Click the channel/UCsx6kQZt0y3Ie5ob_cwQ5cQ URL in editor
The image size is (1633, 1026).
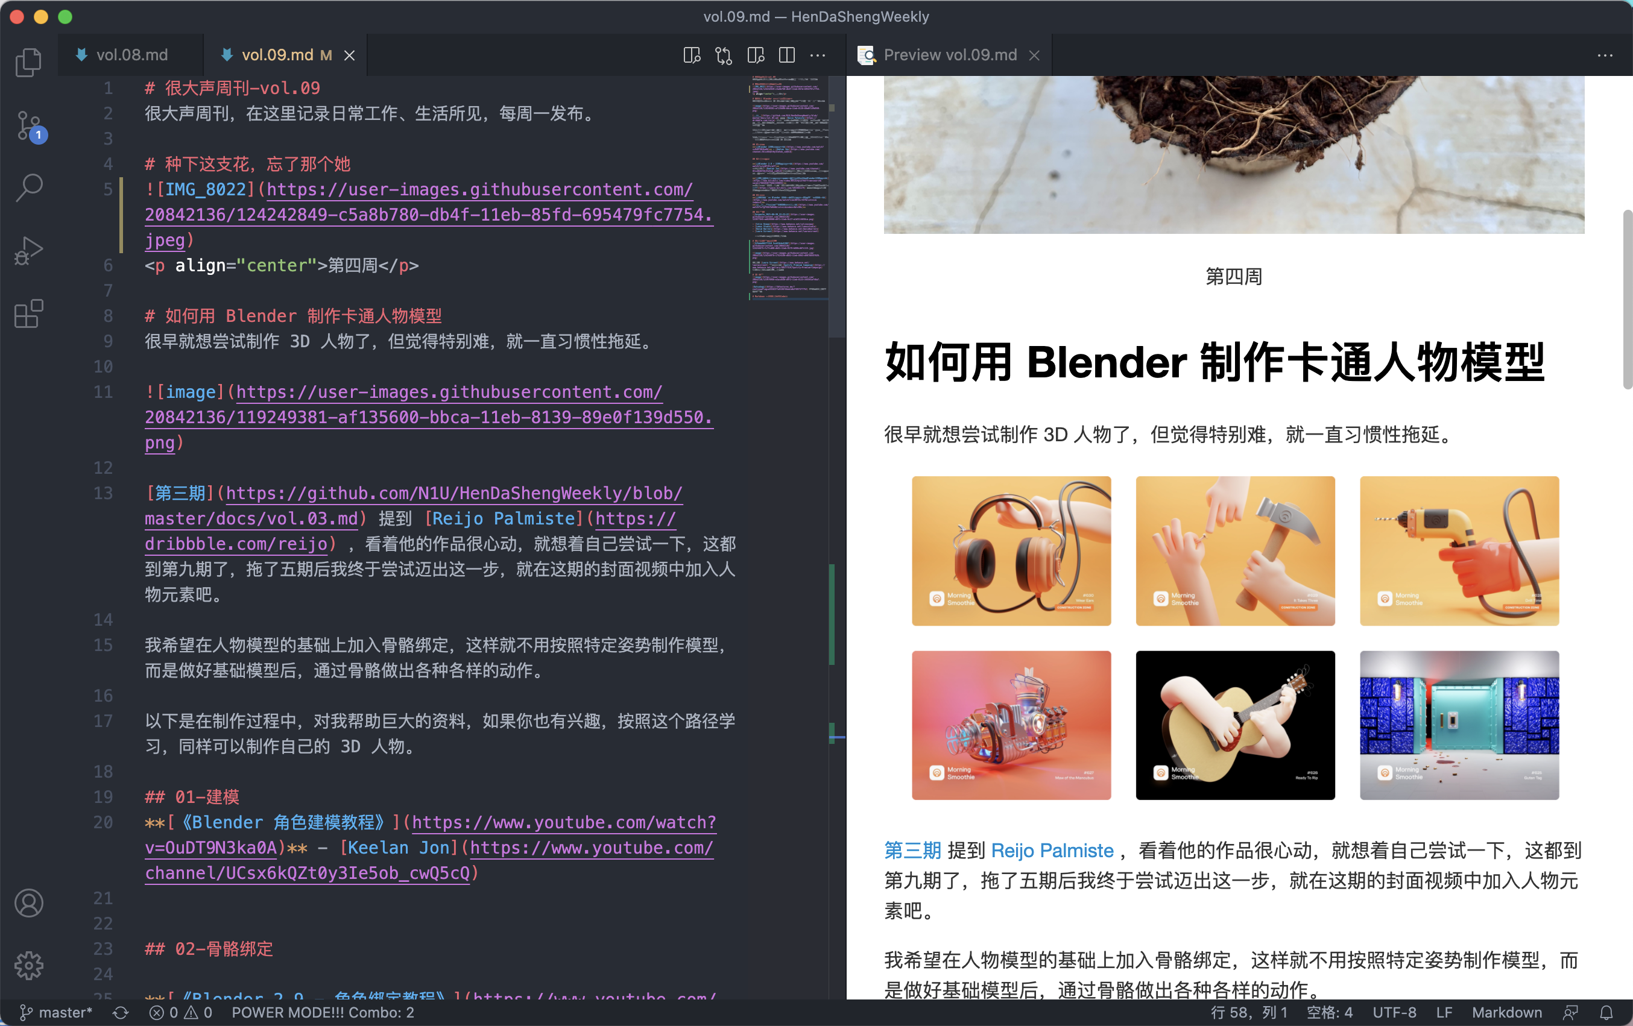307,873
